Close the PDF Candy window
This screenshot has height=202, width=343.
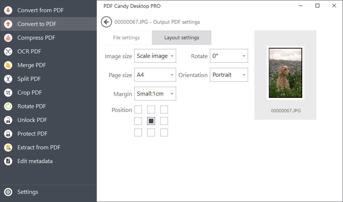(x=334, y=6)
